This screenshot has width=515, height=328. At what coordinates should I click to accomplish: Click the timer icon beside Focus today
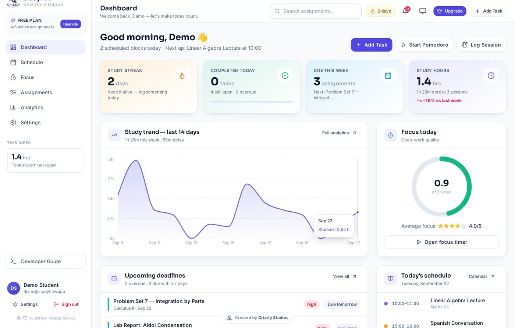[x=390, y=135]
